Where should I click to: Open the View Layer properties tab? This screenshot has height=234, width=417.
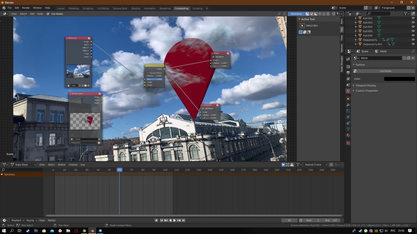coord(348,79)
